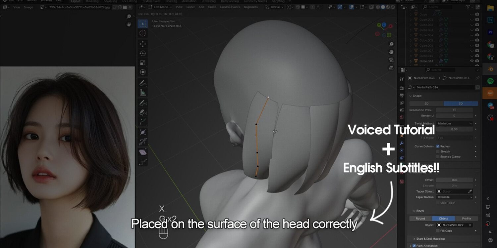
Task: Pick the 3D Cursor tool
Action: click(x=143, y=33)
